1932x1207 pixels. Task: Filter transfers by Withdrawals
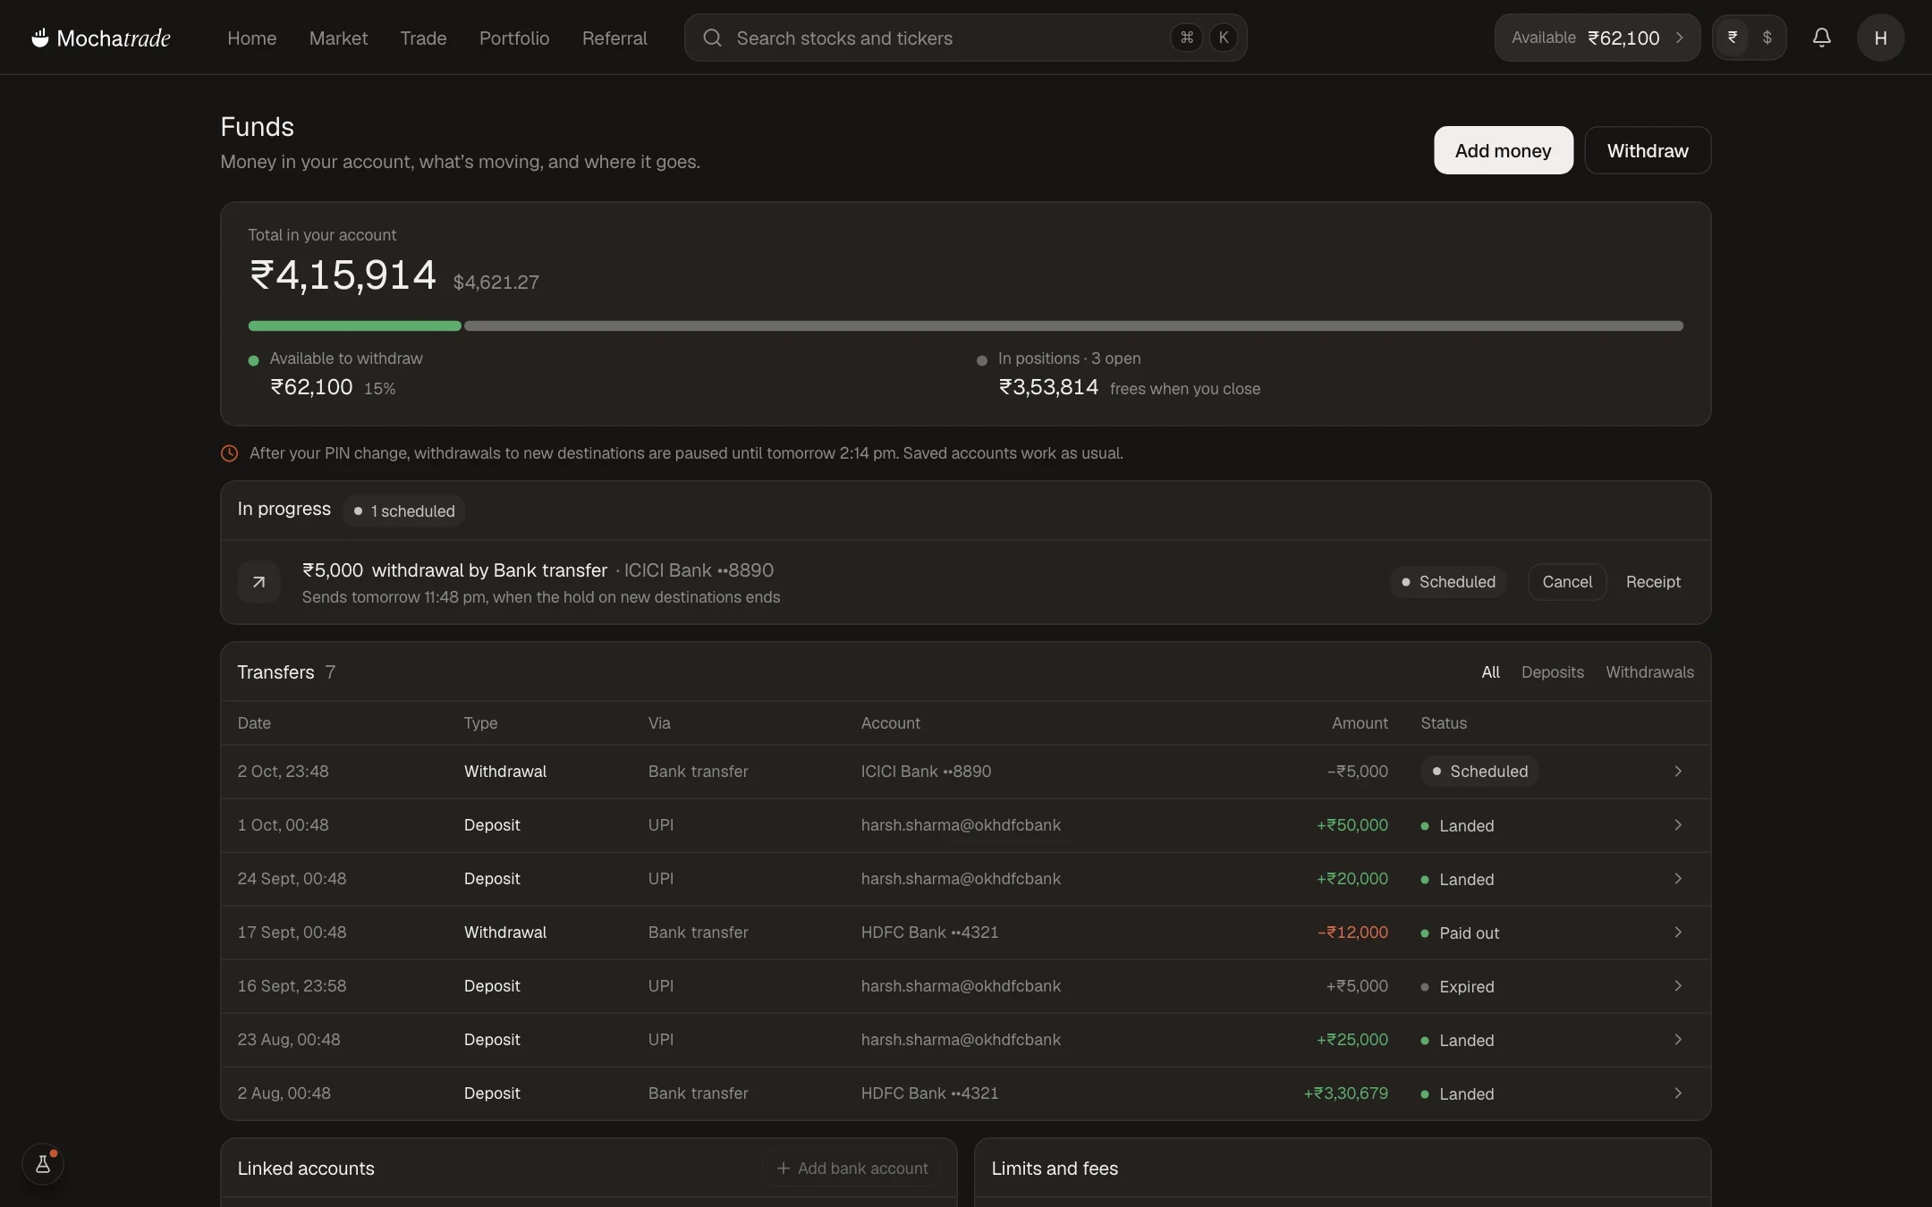pos(1649,672)
